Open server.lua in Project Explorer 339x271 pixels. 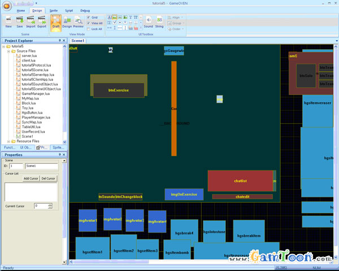coord(29,56)
